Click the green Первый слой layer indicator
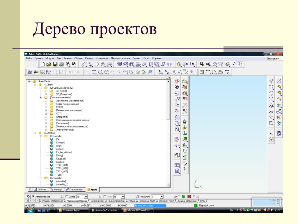The image size is (298, 224). (x=196, y=206)
